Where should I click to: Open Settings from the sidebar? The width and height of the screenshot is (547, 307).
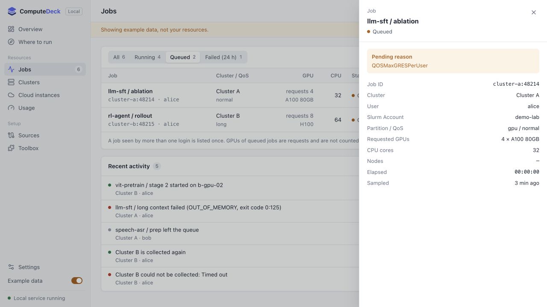click(45, 267)
